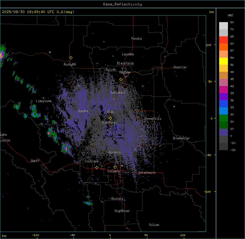Click the Didsbury town label
Viewport: 245px width, 239px height.
click(109, 122)
